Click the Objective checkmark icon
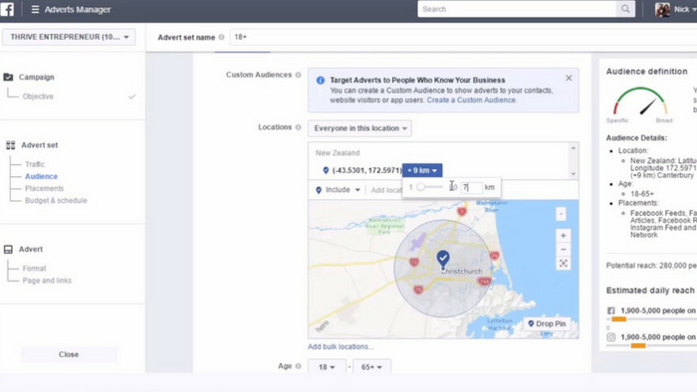Viewport: 697px width, 392px height. click(x=132, y=97)
